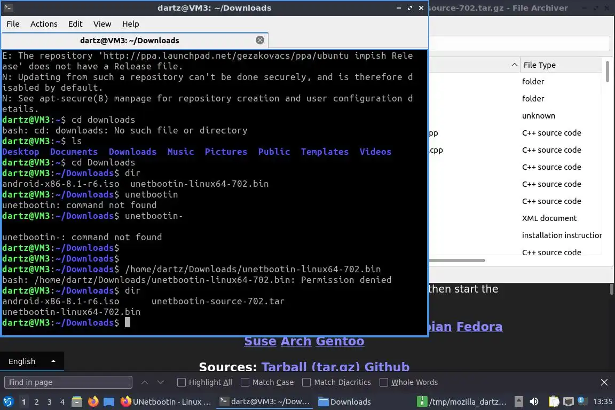The image size is (615, 410).
Task: Toggle the Match Case checkbox
Action: pyautogui.click(x=245, y=382)
